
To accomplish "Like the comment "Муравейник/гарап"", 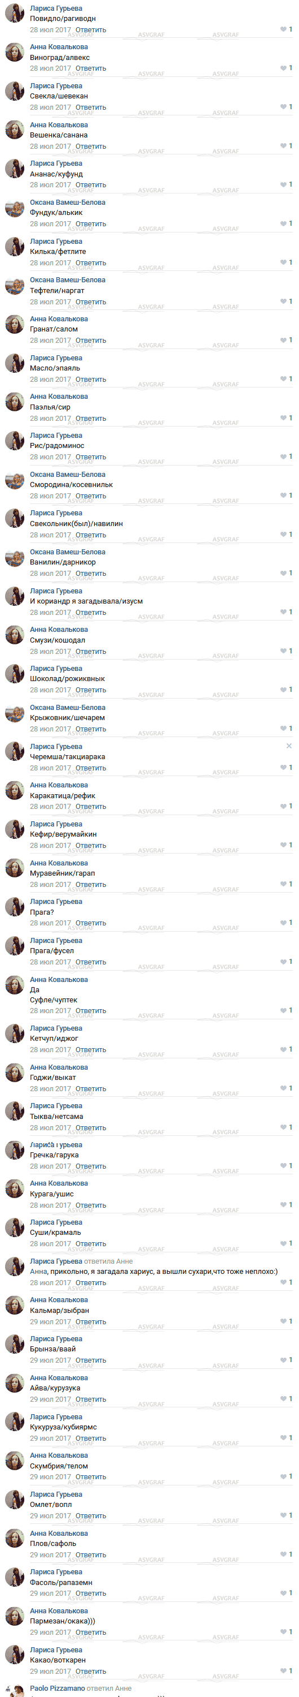I will tap(286, 885).
